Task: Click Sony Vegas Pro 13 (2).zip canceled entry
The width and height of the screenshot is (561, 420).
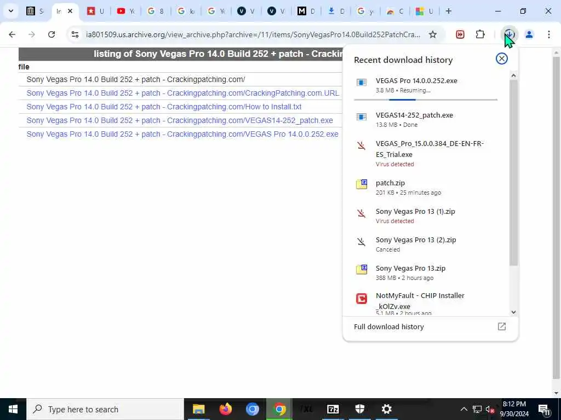Action: pos(426,244)
